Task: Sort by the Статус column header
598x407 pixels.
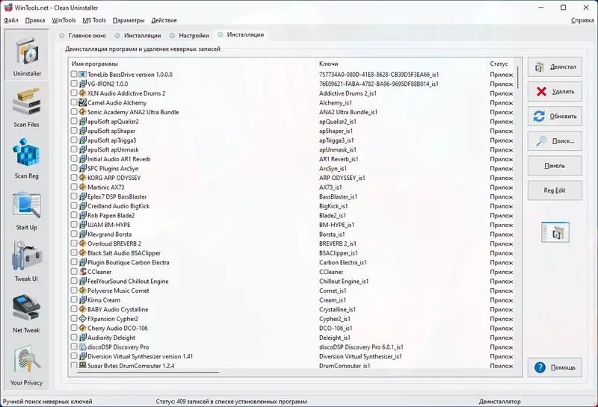Action: coord(501,63)
